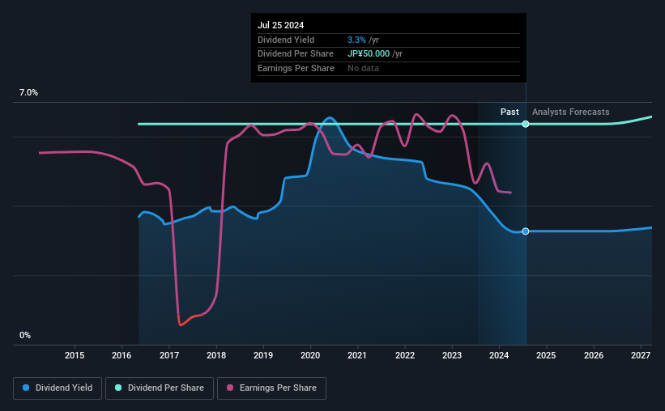Click the 2024 x-axis label
This screenshot has width=665, height=411.
pos(499,355)
